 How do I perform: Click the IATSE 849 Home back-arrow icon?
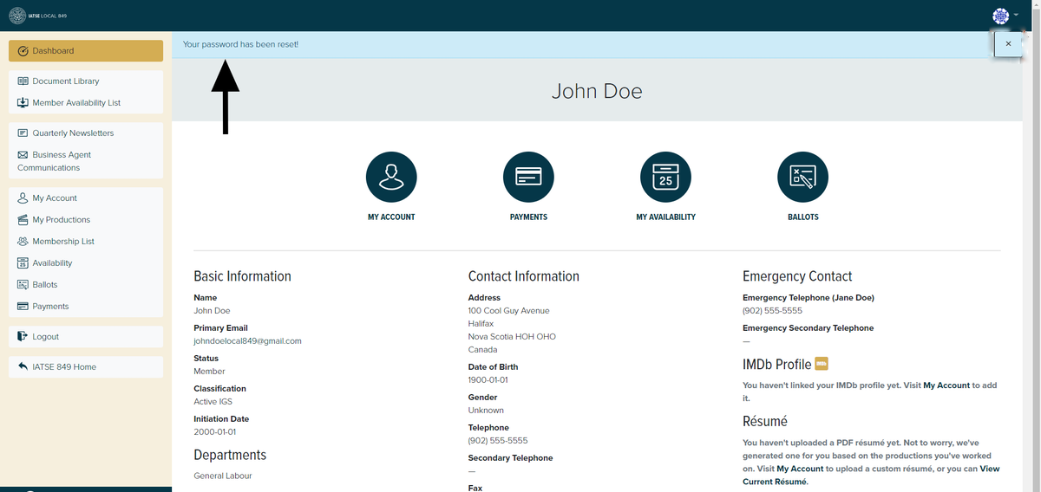coord(23,367)
